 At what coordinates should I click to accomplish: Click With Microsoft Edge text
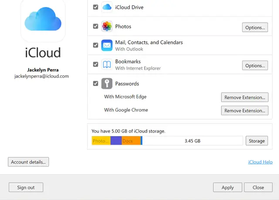coord(125,97)
